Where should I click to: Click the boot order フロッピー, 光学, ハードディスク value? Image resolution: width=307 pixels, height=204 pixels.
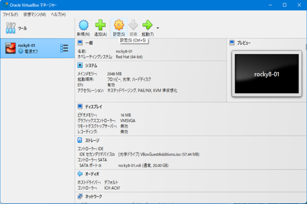[129, 80]
